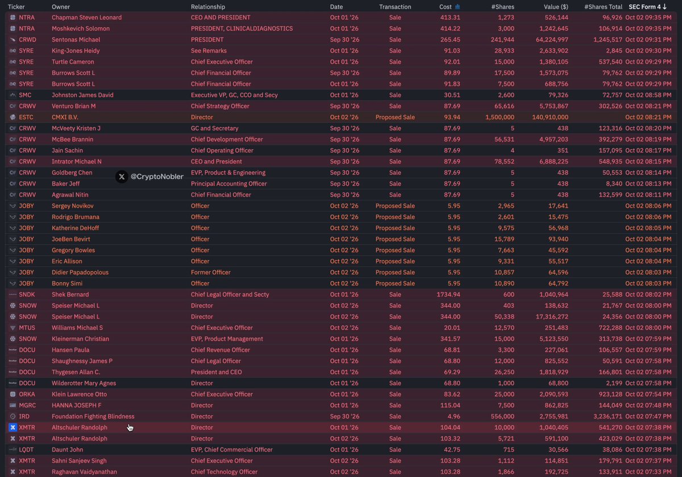Open the CRWD ticker symbol link
This screenshot has width=682, height=477.
(x=27, y=40)
